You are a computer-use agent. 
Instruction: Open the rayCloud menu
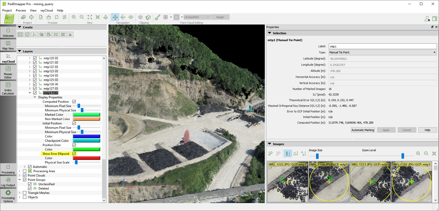pos(47,10)
